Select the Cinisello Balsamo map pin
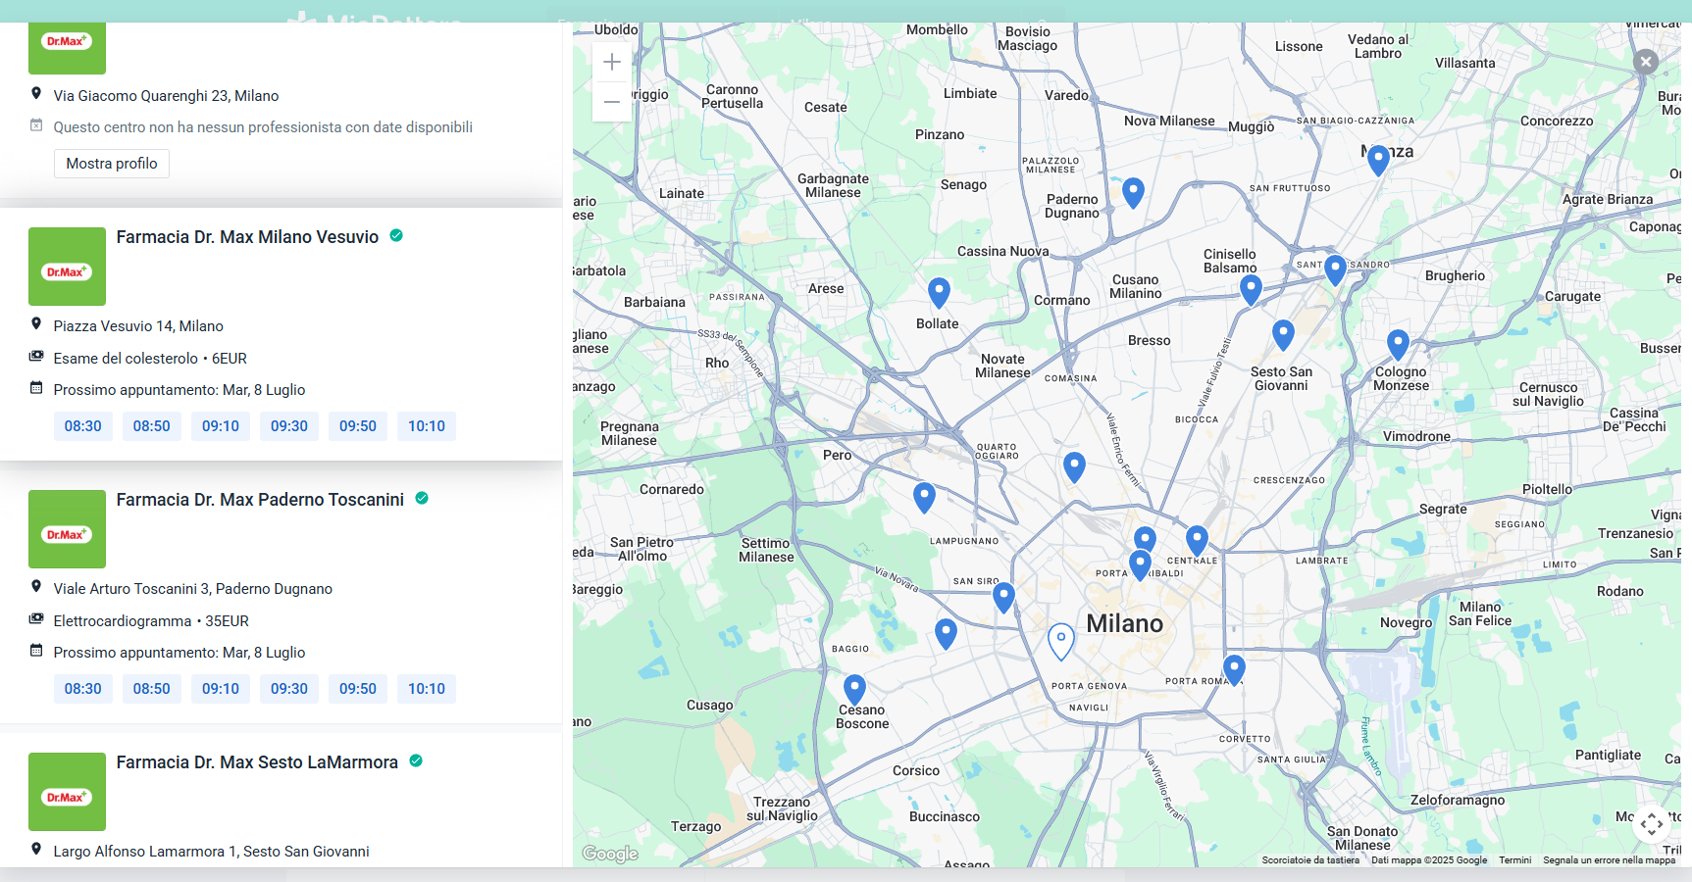 click(x=1251, y=291)
